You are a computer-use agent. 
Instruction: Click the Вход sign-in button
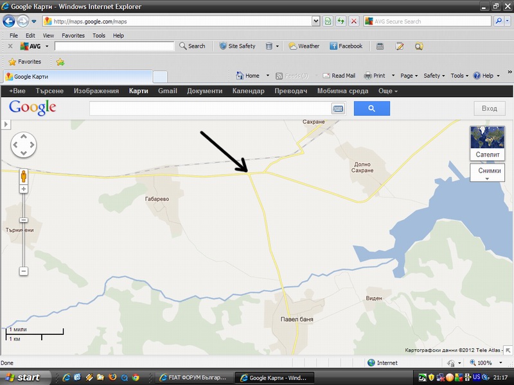(x=489, y=108)
